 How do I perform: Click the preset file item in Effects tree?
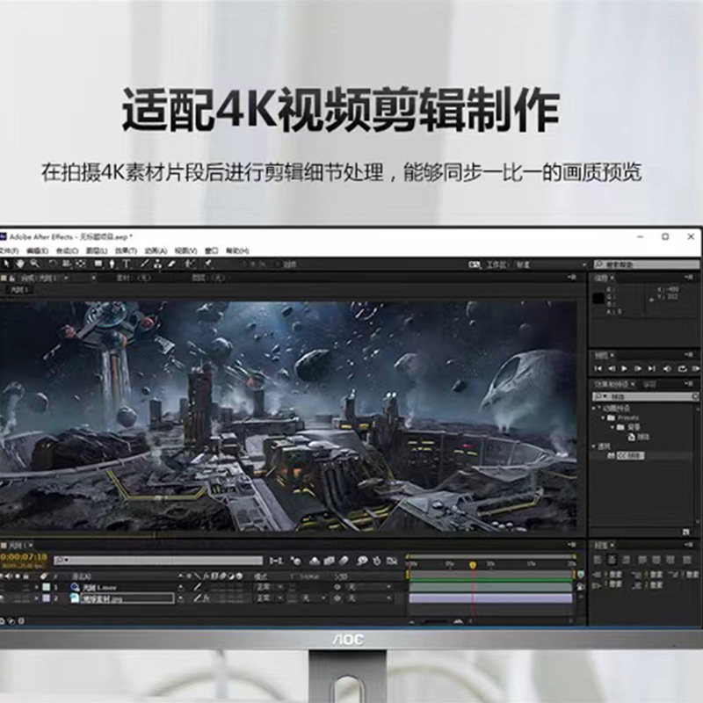point(639,437)
